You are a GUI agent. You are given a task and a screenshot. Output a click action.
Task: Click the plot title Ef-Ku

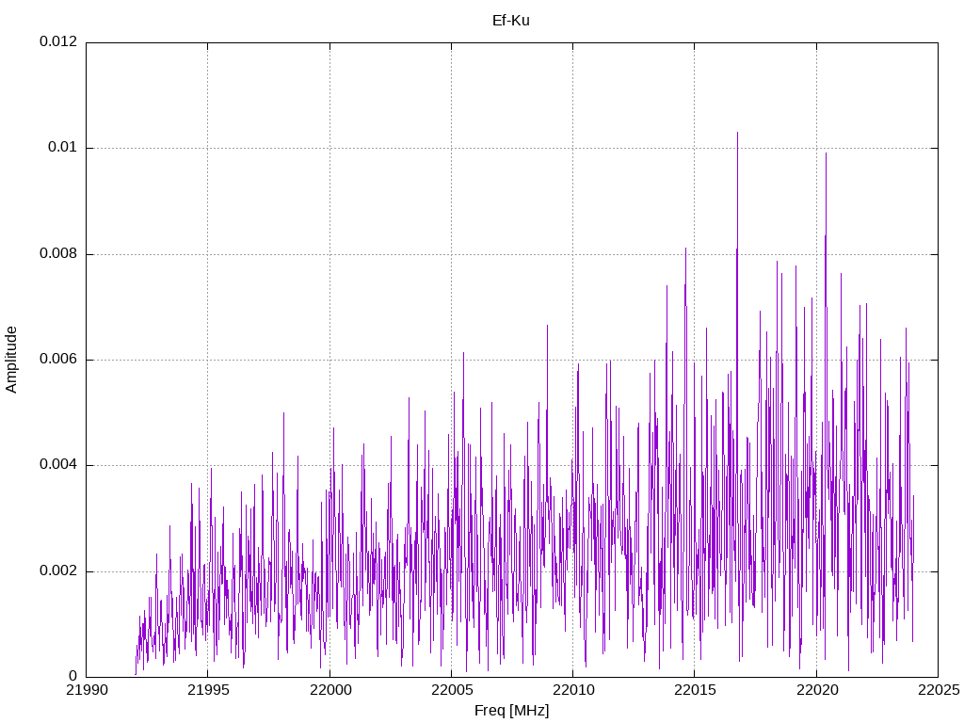tap(511, 21)
